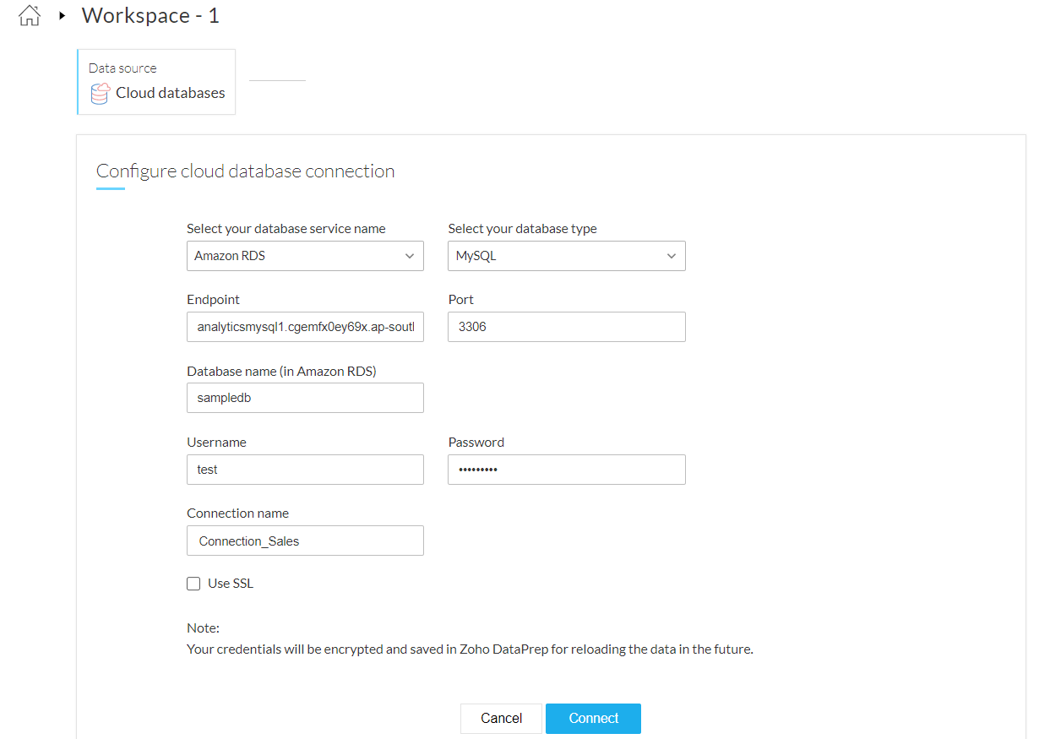Click the Cloud databases icon
Viewport: 1039px width, 739px height.
pos(101,93)
